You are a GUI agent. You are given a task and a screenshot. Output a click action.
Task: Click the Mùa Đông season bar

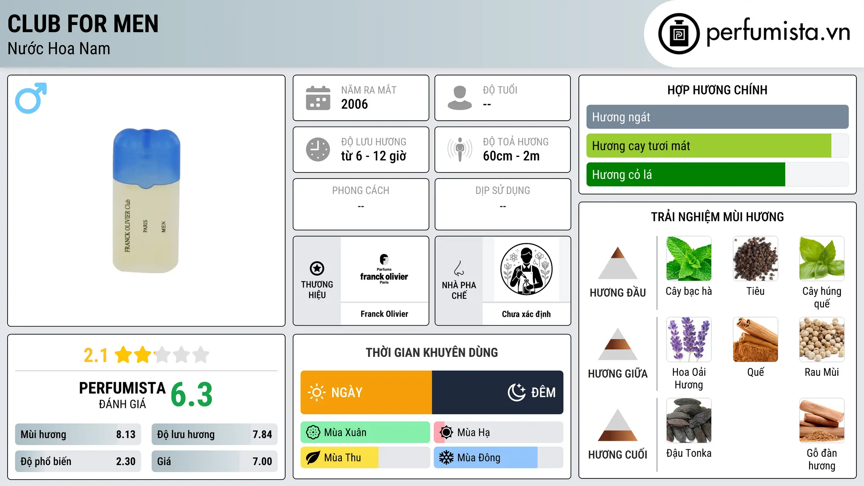point(499,458)
